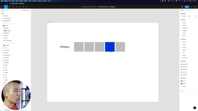This screenshot has height=111, width=198.
Task: Open the Example Project page dropdown
Action: coord(26,10)
